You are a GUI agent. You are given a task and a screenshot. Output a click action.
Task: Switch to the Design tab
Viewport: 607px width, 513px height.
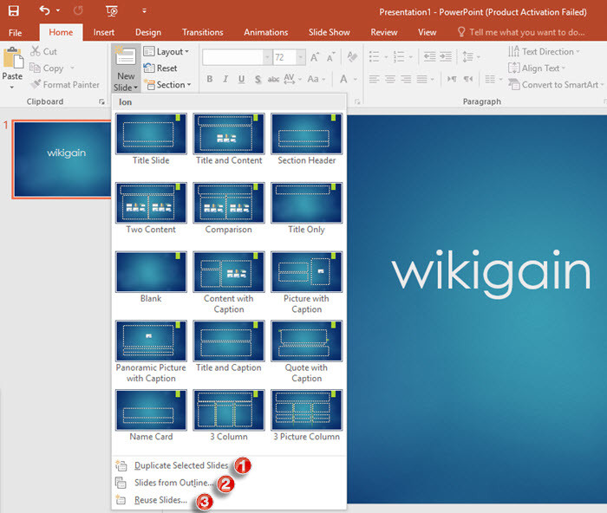tap(148, 33)
